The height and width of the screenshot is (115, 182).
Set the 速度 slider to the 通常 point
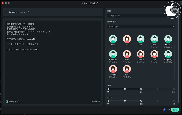point(141,89)
